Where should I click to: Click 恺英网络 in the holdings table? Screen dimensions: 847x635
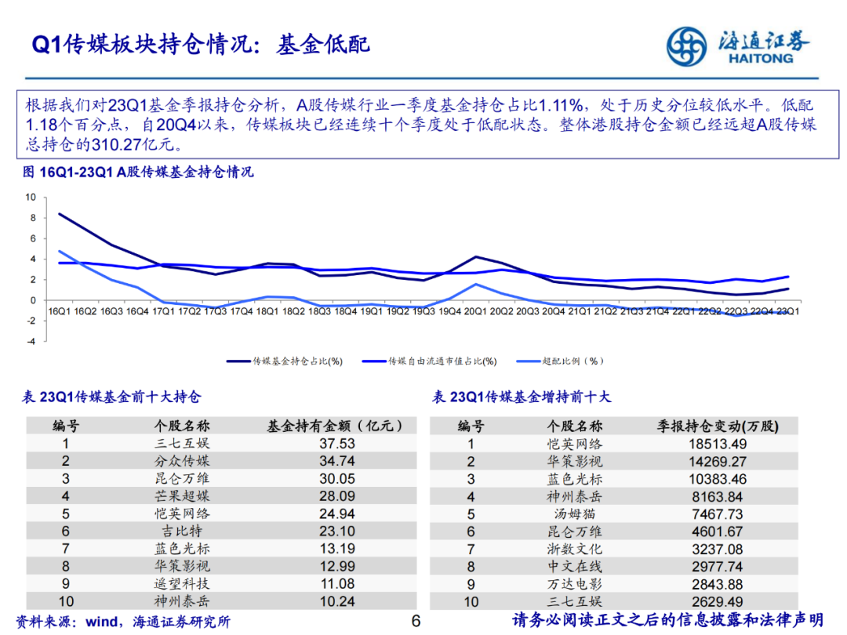pos(182,514)
